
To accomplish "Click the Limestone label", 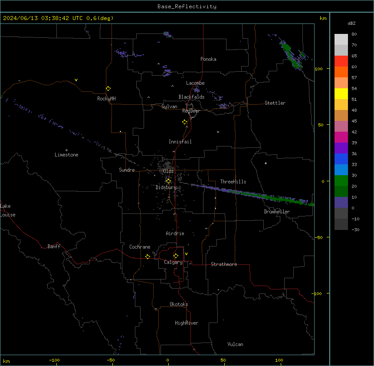I will point(66,155).
